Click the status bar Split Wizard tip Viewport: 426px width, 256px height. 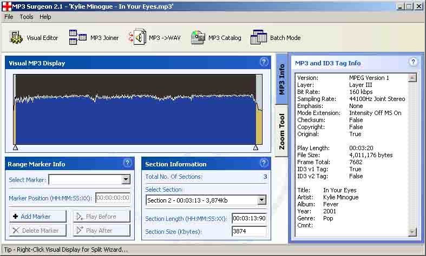[65, 250]
